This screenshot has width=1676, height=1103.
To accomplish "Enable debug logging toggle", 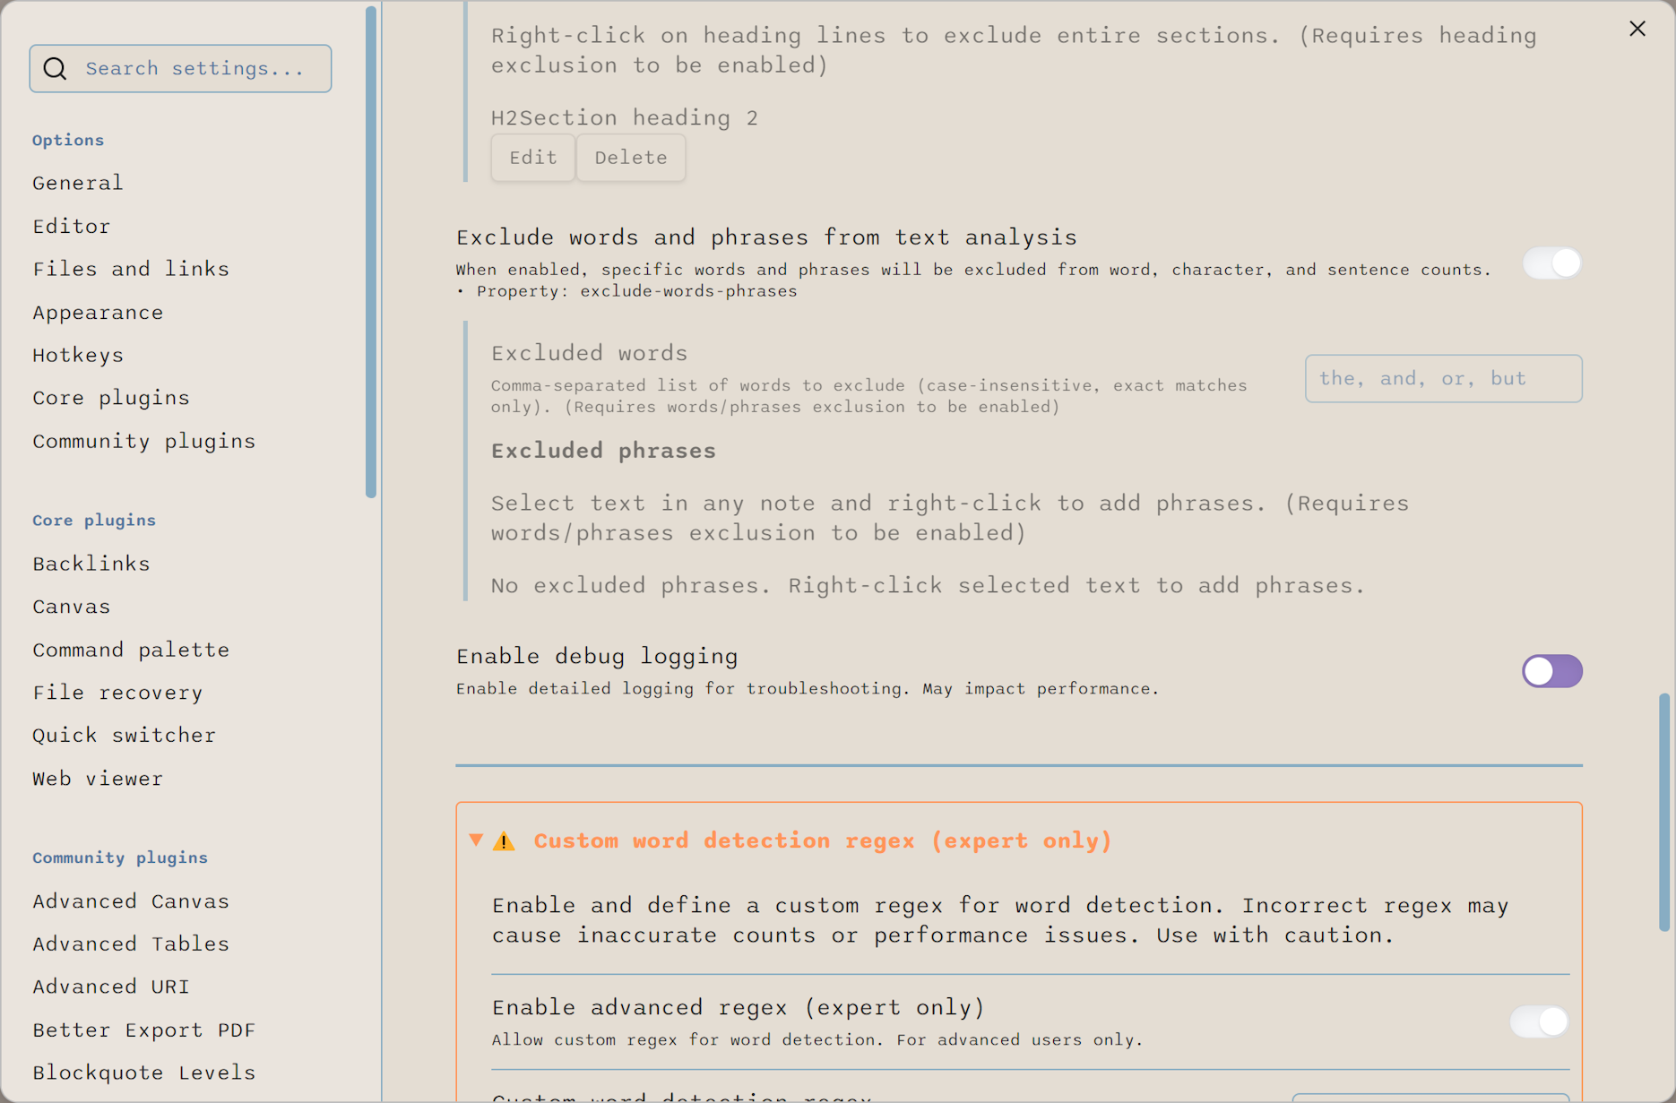I will pos(1551,670).
